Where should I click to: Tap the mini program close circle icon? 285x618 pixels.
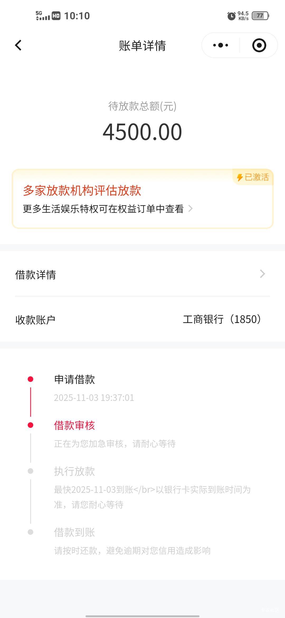coord(259,45)
